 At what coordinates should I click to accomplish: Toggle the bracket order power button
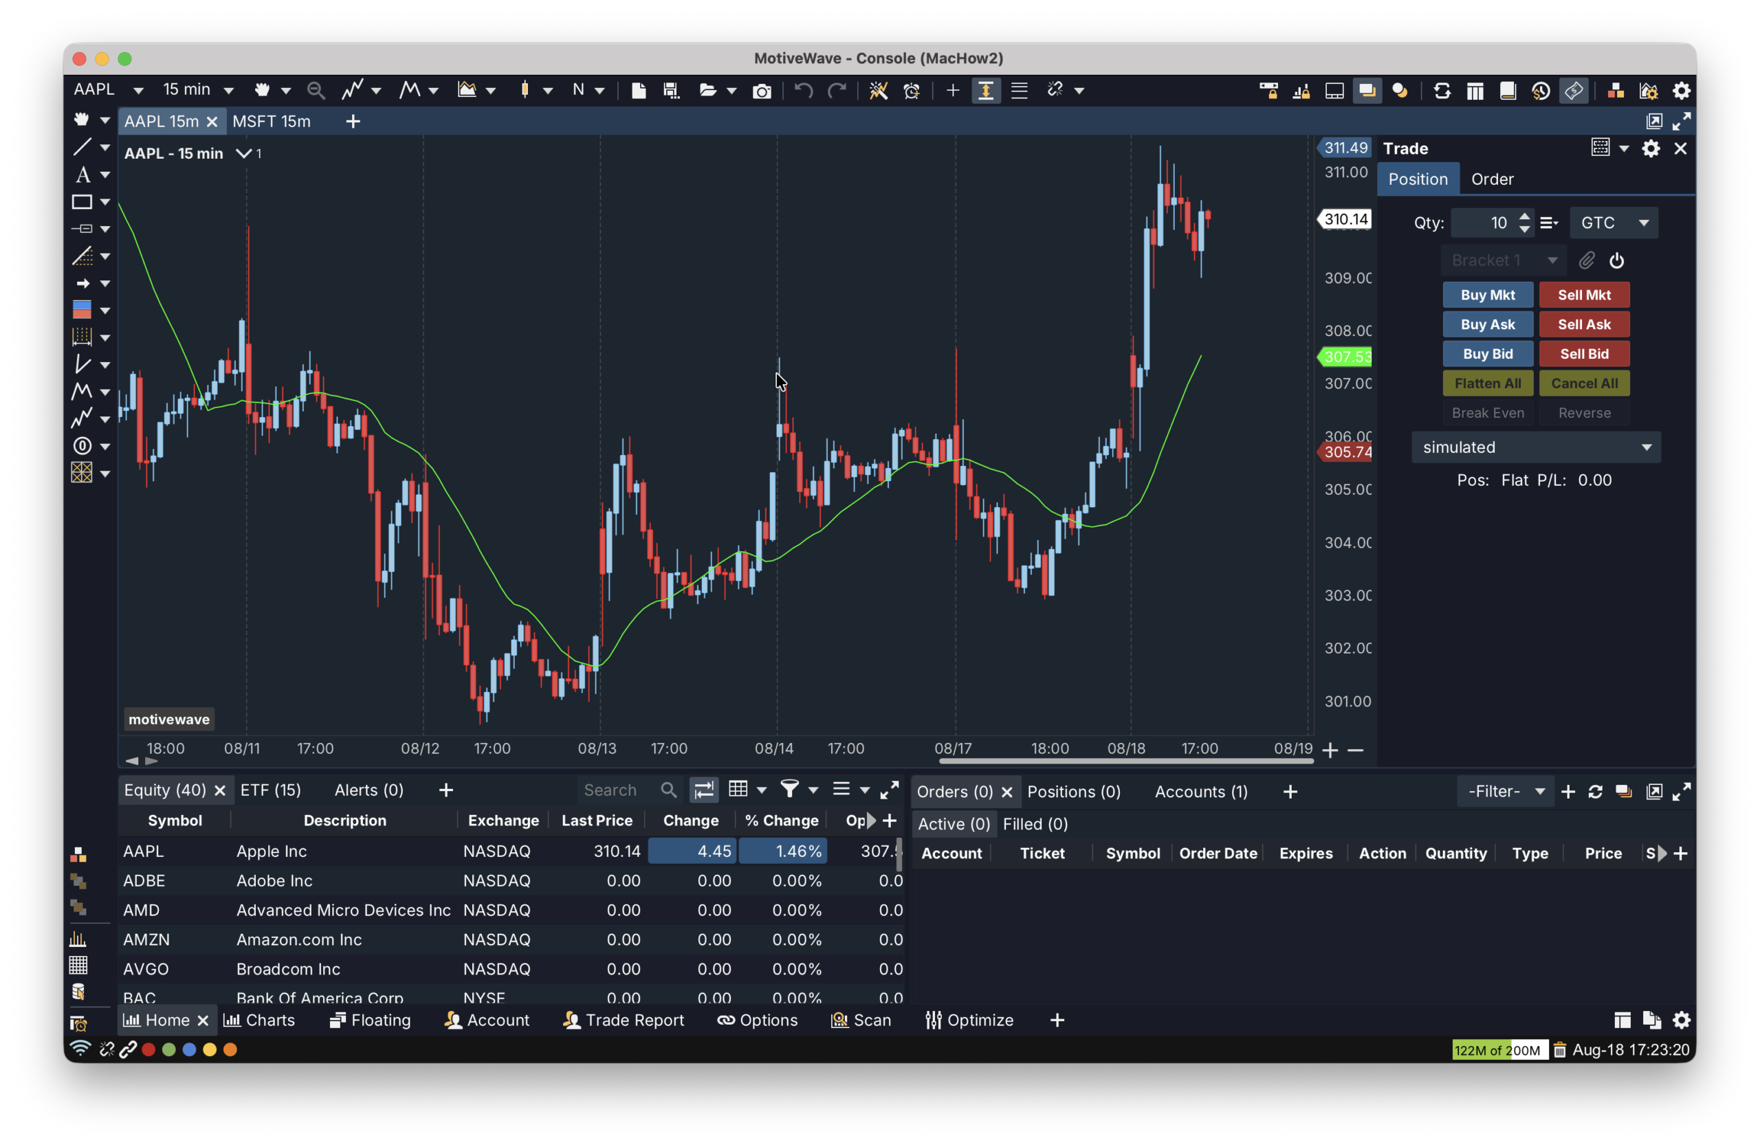coord(1616,260)
